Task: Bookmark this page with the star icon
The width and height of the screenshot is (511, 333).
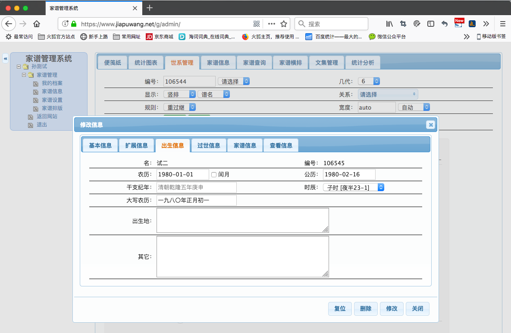Action: 284,24
